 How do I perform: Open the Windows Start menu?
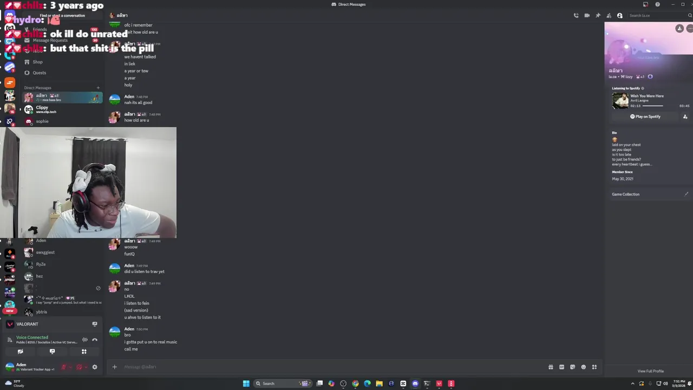(246, 383)
